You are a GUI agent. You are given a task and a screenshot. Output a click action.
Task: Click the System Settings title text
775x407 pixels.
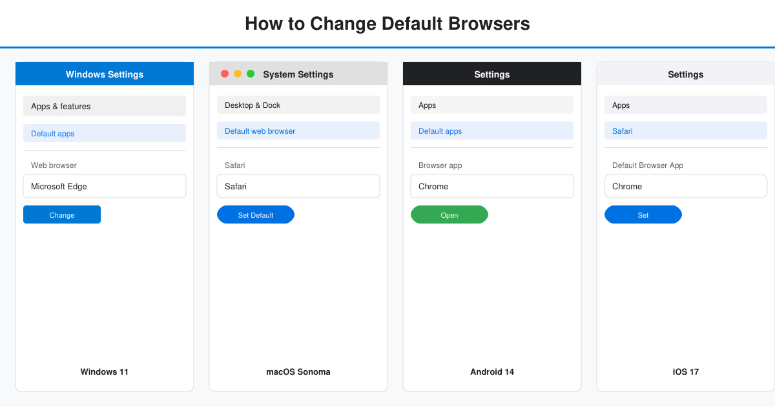click(298, 74)
